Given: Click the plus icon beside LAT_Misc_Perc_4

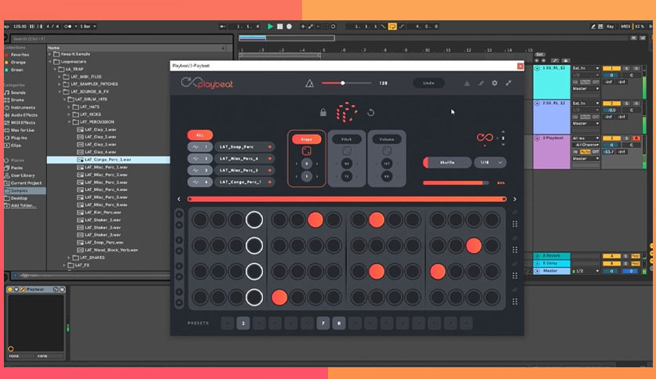Looking at the screenshot, I should 270,159.
